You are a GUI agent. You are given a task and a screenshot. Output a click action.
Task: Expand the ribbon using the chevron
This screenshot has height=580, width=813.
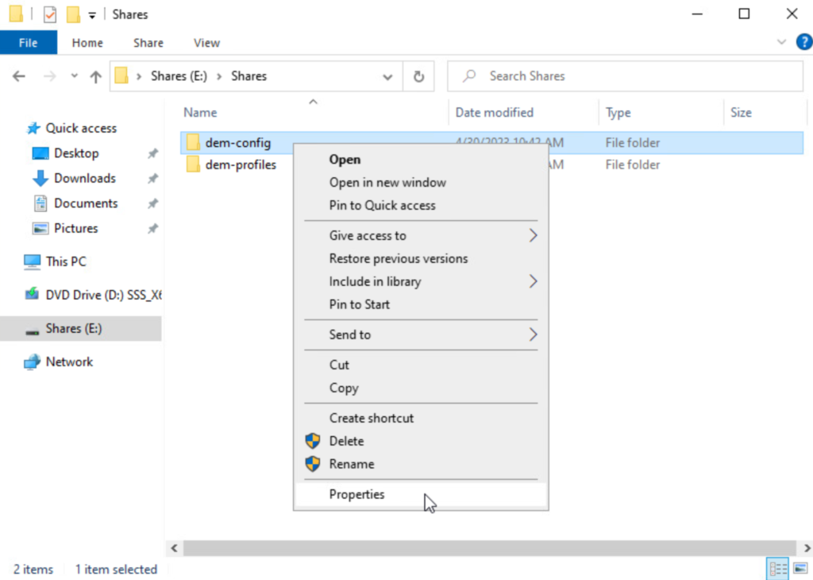780,43
